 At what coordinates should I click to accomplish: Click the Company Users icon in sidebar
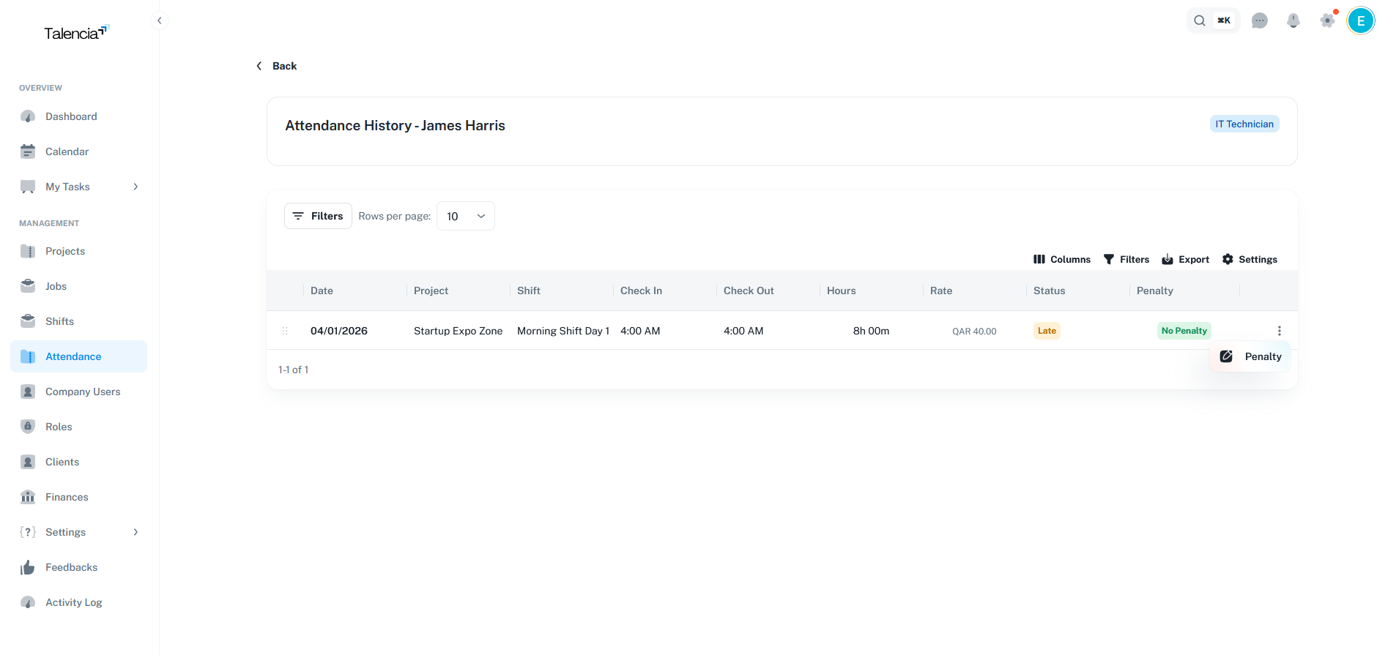pyautogui.click(x=28, y=392)
